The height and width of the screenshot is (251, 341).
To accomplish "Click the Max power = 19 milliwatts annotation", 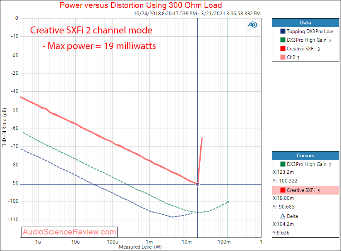I will [x=99, y=46].
